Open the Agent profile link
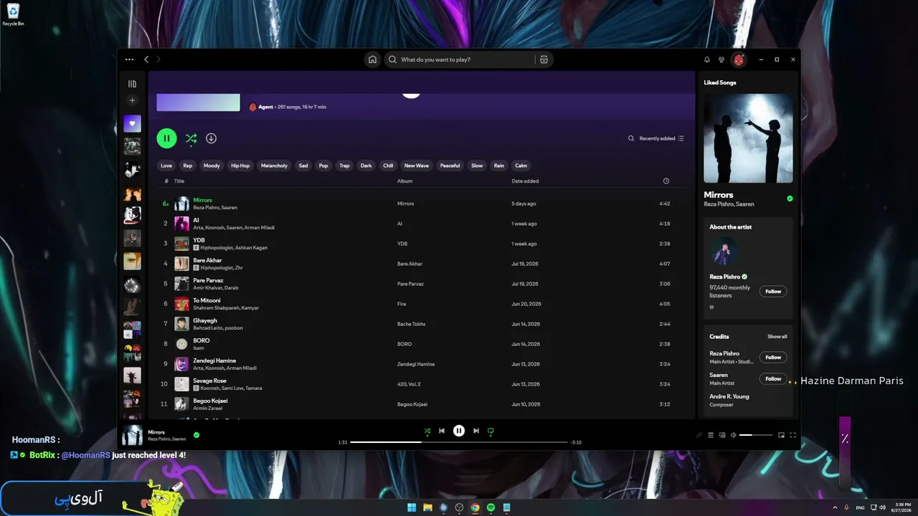The width and height of the screenshot is (918, 516). (x=265, y=107)
